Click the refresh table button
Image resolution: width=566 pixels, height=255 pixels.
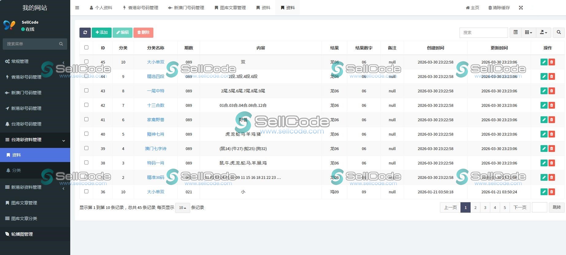coord(85,33)
